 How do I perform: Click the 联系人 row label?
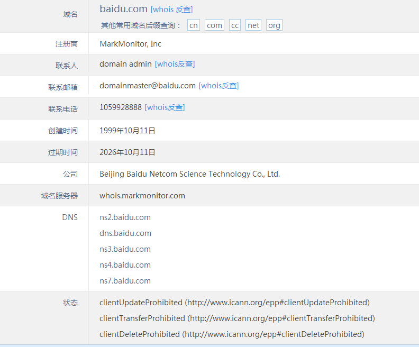pyautogui.click(x=67, y=66)
